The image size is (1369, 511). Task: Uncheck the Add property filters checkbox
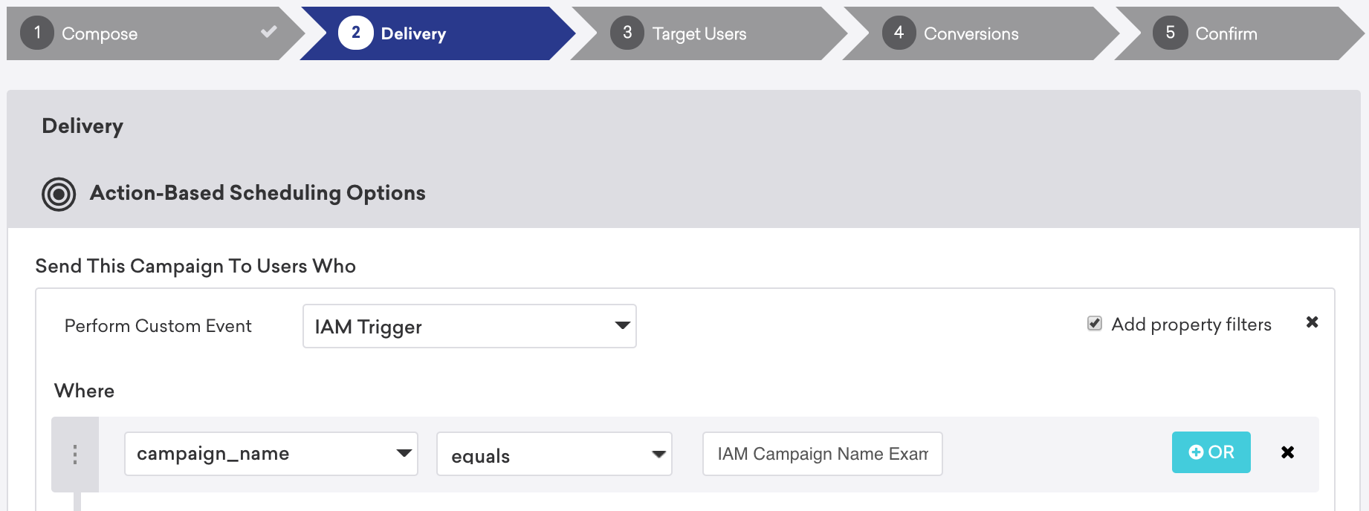click(x=1094, y=323)
